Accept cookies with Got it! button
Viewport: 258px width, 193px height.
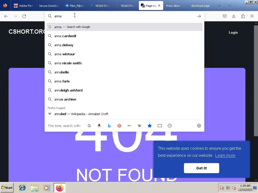pyautogui.click(x=201, y=168)
